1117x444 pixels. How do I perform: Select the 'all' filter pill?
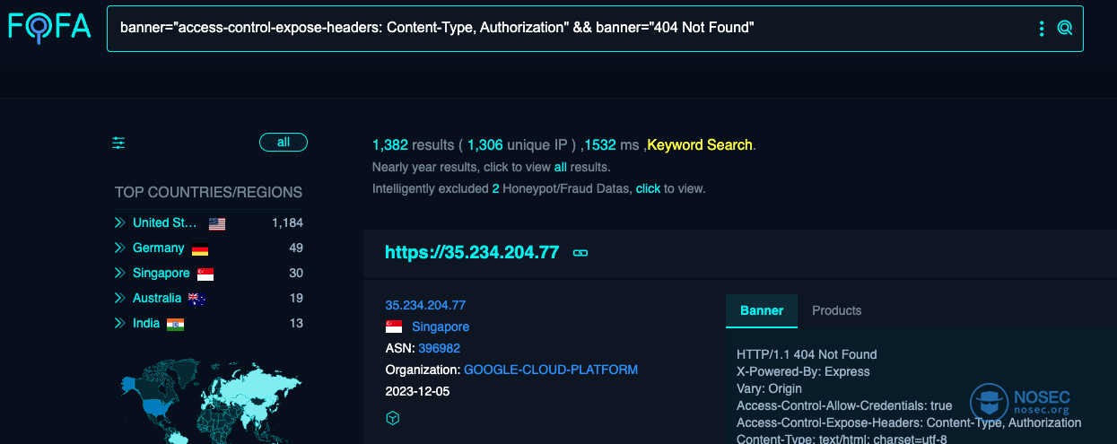coord(284,143)
